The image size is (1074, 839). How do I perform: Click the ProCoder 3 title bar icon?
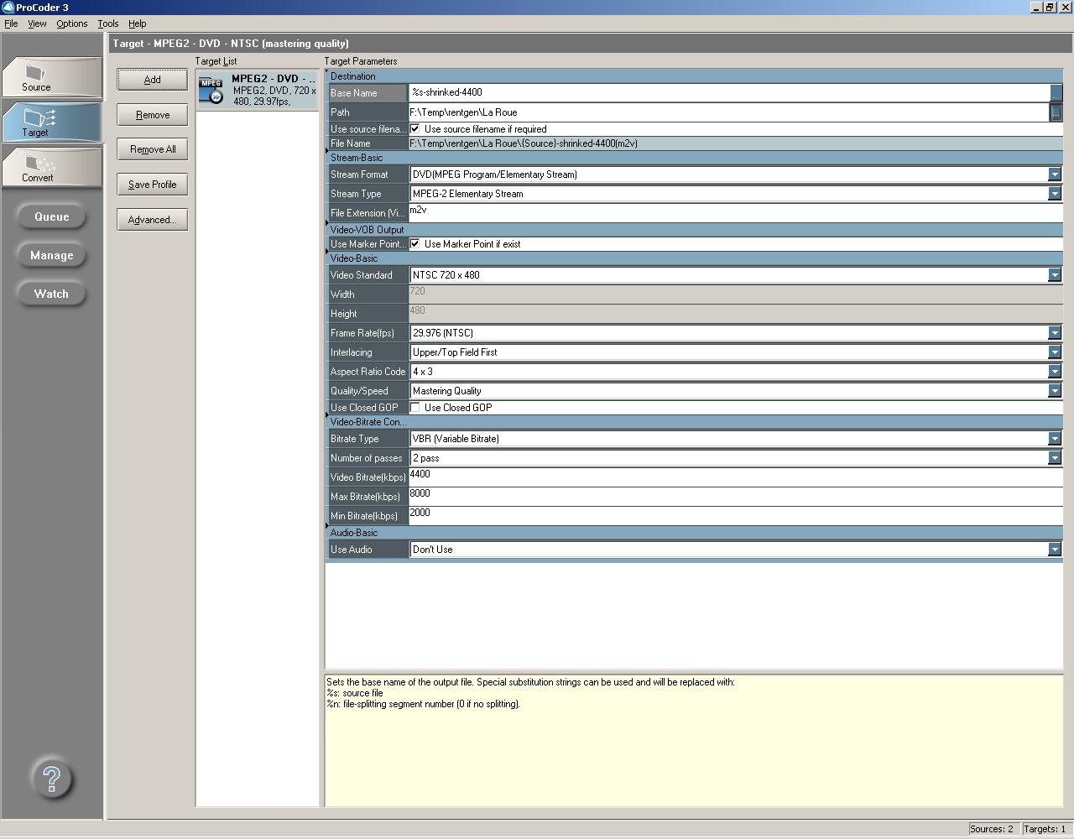pos(8,7)
